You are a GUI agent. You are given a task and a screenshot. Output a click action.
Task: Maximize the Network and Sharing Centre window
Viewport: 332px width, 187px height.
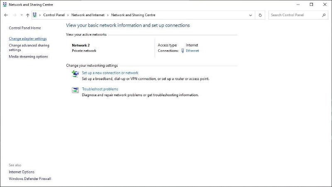click(x=311, y=5)
